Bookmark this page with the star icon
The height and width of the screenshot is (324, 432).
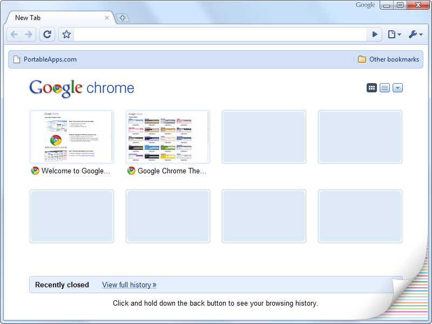tap(66, 35)
